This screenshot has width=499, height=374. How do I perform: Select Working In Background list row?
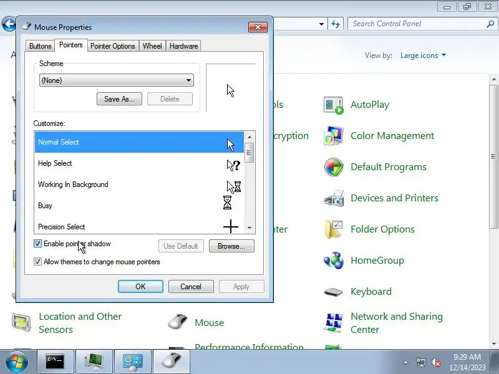coord(139,185)
